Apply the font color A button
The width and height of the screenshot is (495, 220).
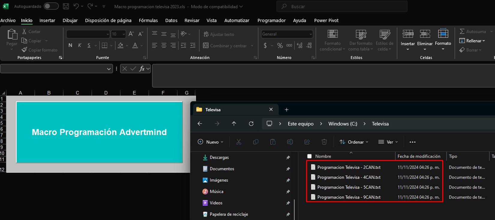click(135, 45)
